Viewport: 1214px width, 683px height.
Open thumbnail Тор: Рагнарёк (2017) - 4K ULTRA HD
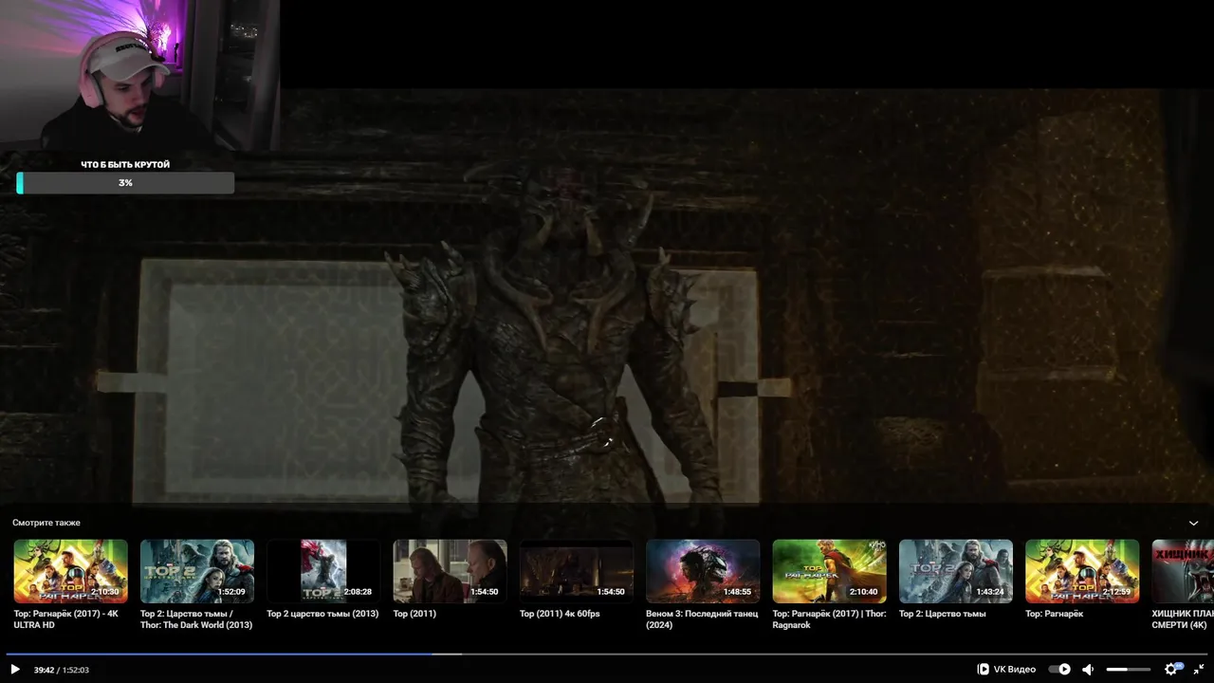[70, 571]
